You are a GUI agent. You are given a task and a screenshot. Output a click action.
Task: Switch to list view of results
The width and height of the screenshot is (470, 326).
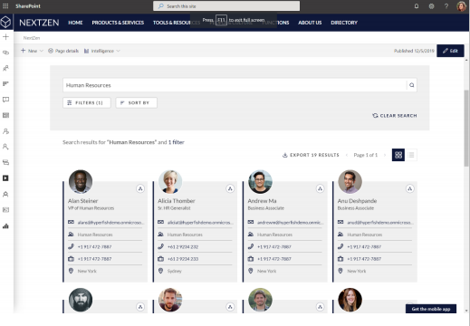point(411,155)
